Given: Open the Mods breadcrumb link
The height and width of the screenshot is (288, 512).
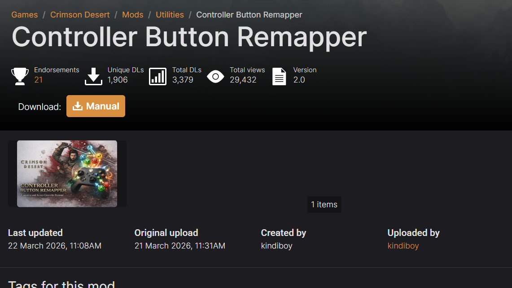Looking at the screenshot, I should pos(132,15).
